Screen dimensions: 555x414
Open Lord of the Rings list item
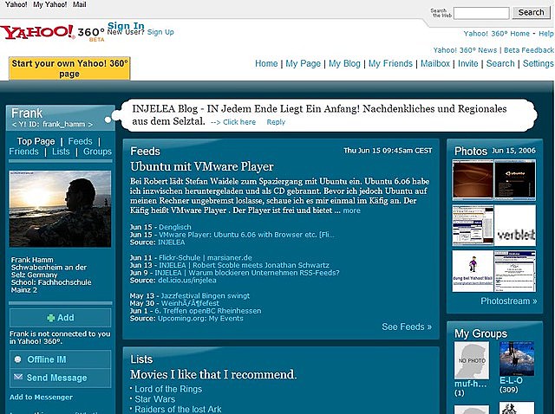tap(168, 389)
